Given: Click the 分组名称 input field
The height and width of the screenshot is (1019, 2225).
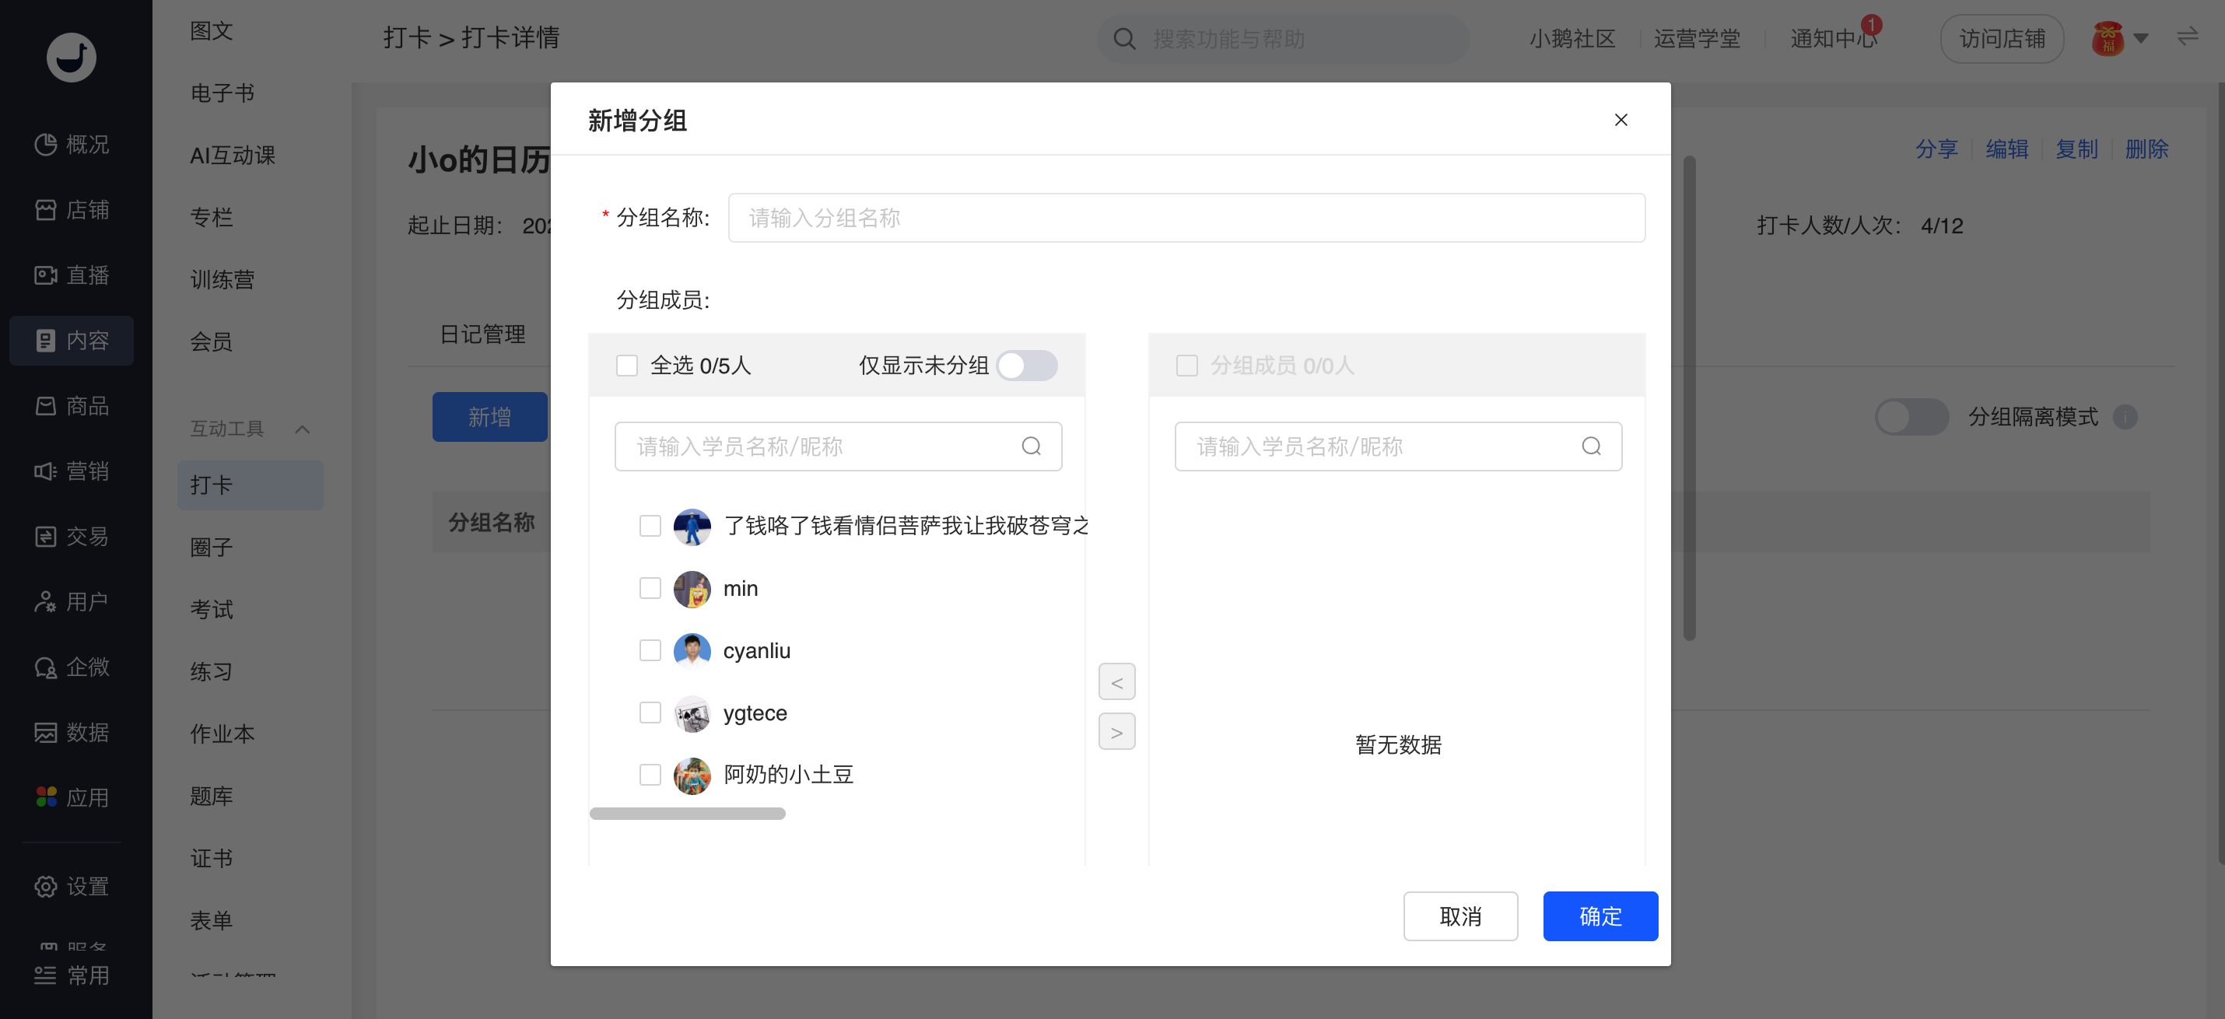Looking at the screenshot, I should 1185,219.
